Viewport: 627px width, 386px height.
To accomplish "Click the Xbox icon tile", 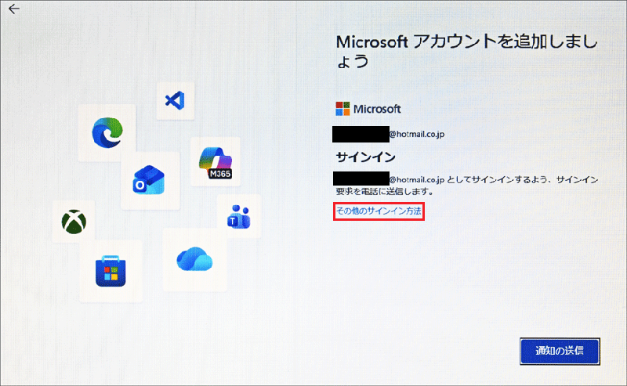I will (x=74, y=222).
